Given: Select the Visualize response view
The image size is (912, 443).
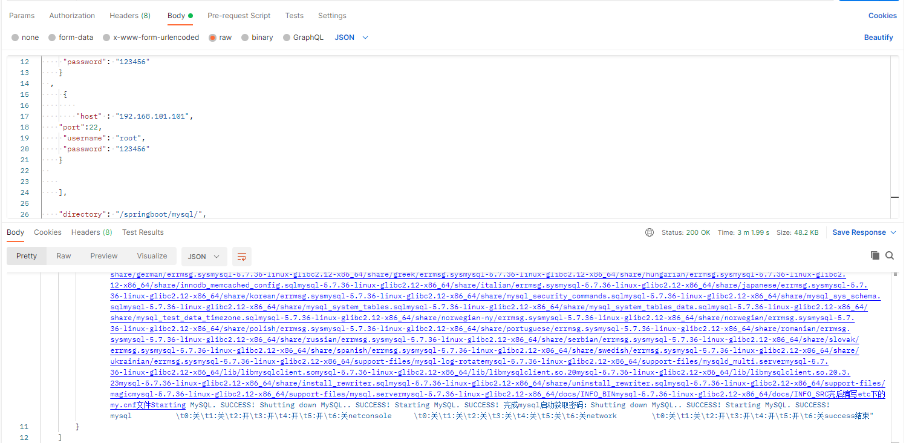Looking at the screenshot, I should pyautogui.click(x=152, y=256).
